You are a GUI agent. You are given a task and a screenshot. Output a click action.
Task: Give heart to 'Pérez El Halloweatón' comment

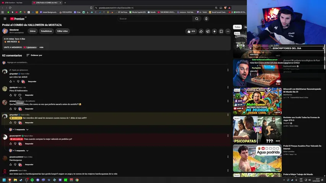[x=20, y=95]
